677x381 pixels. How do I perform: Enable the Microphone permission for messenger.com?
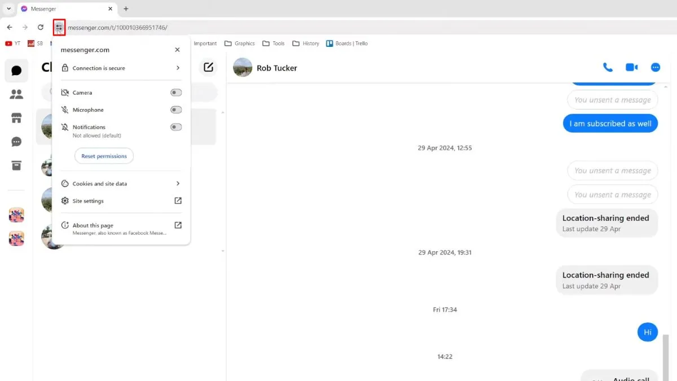click(175, 110)
